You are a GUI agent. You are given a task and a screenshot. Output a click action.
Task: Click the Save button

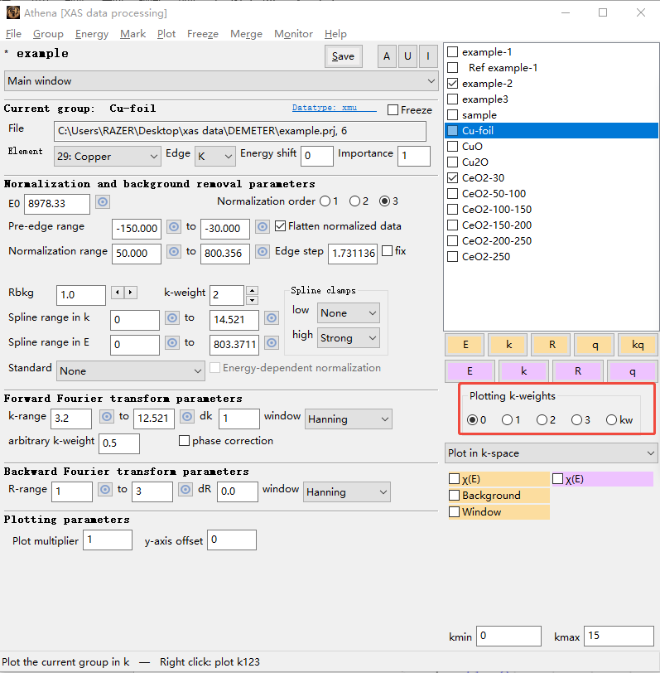(343, 56)
